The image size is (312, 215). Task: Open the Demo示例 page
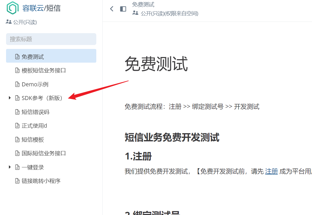tap(35, 84)
